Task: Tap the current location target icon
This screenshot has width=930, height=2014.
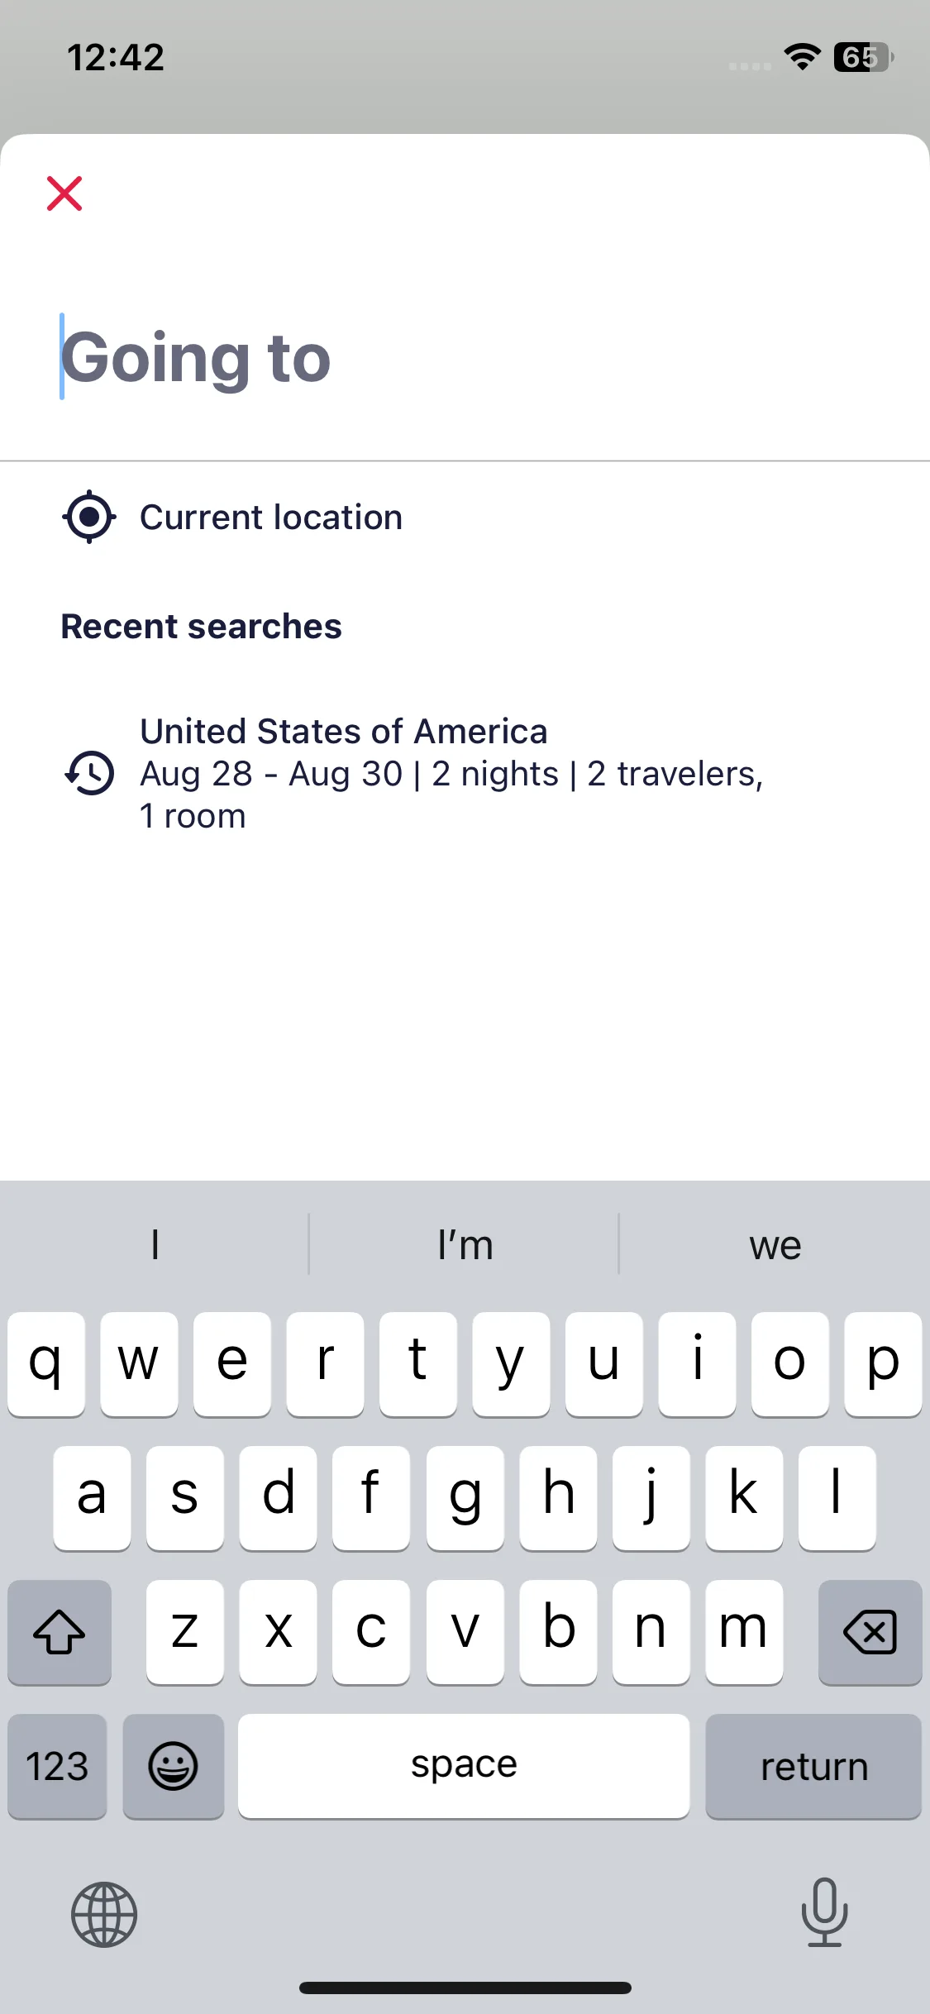Action: 88,518
